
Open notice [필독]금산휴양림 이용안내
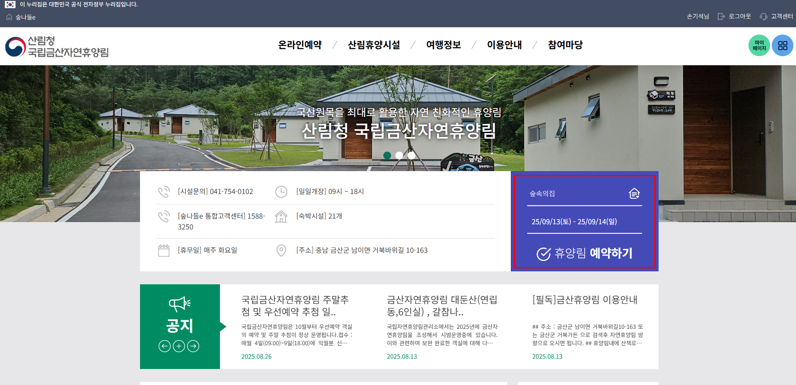(585, 300)
